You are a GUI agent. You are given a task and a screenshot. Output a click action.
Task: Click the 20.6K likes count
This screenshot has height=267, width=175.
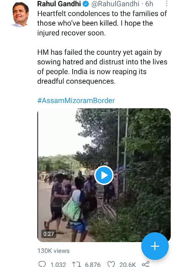(128, 264)
